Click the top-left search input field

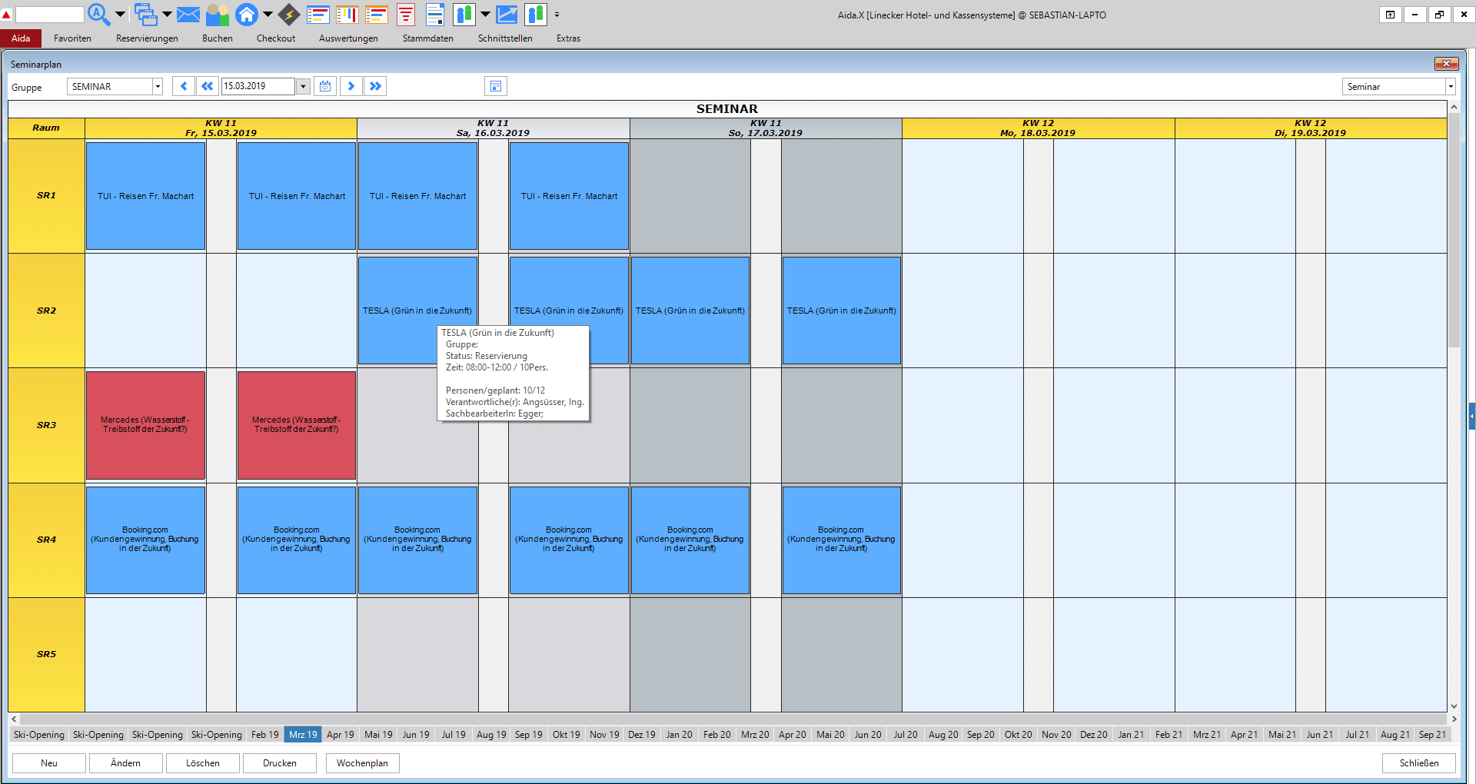(49, 15)
